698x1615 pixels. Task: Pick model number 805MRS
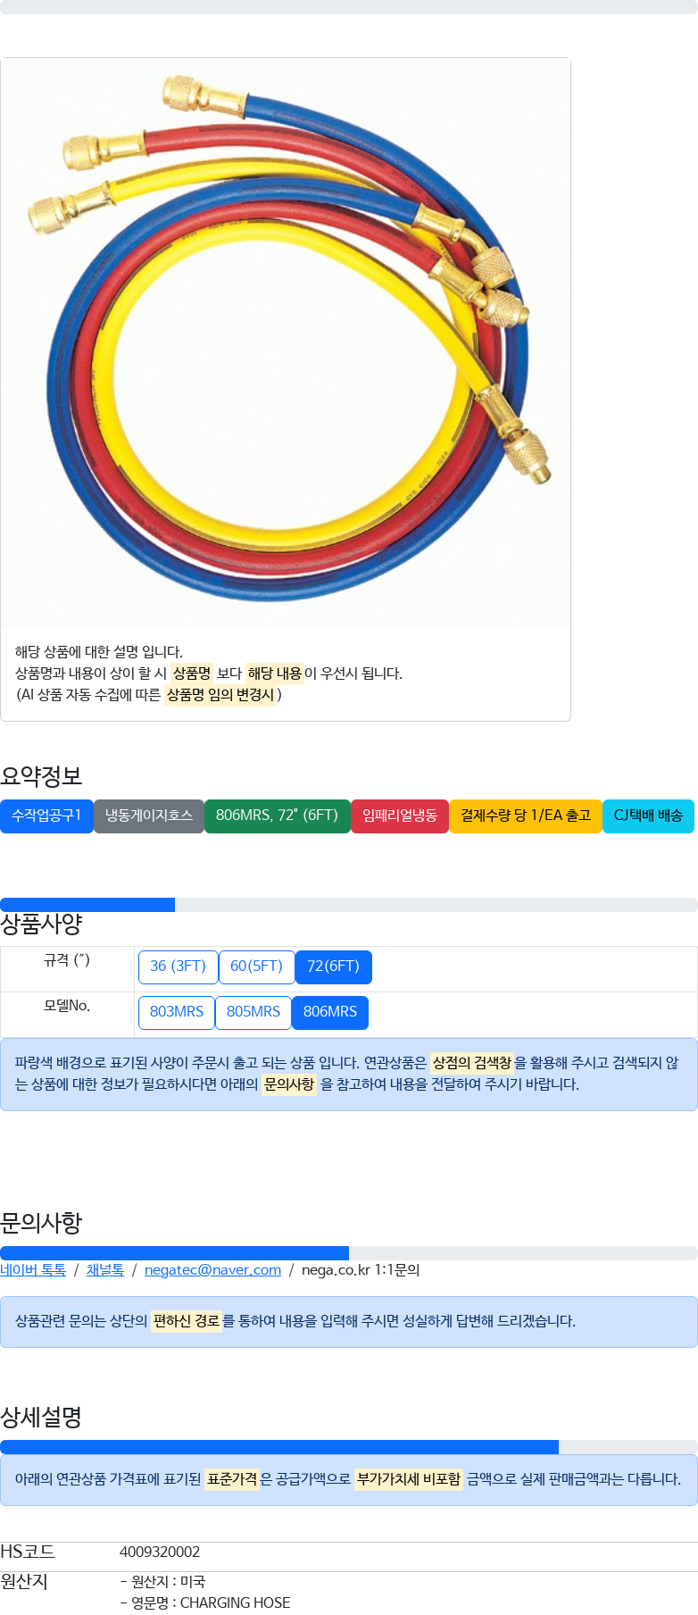pos(253,1012)
